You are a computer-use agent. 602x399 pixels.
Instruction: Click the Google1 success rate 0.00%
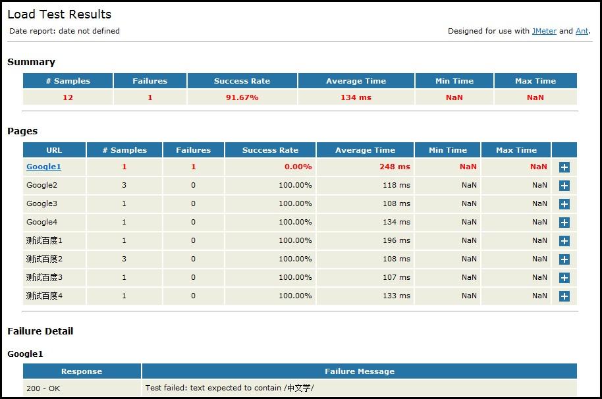[298, 167]
